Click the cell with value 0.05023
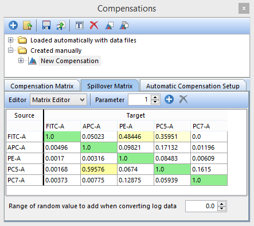 click(99, 137)
